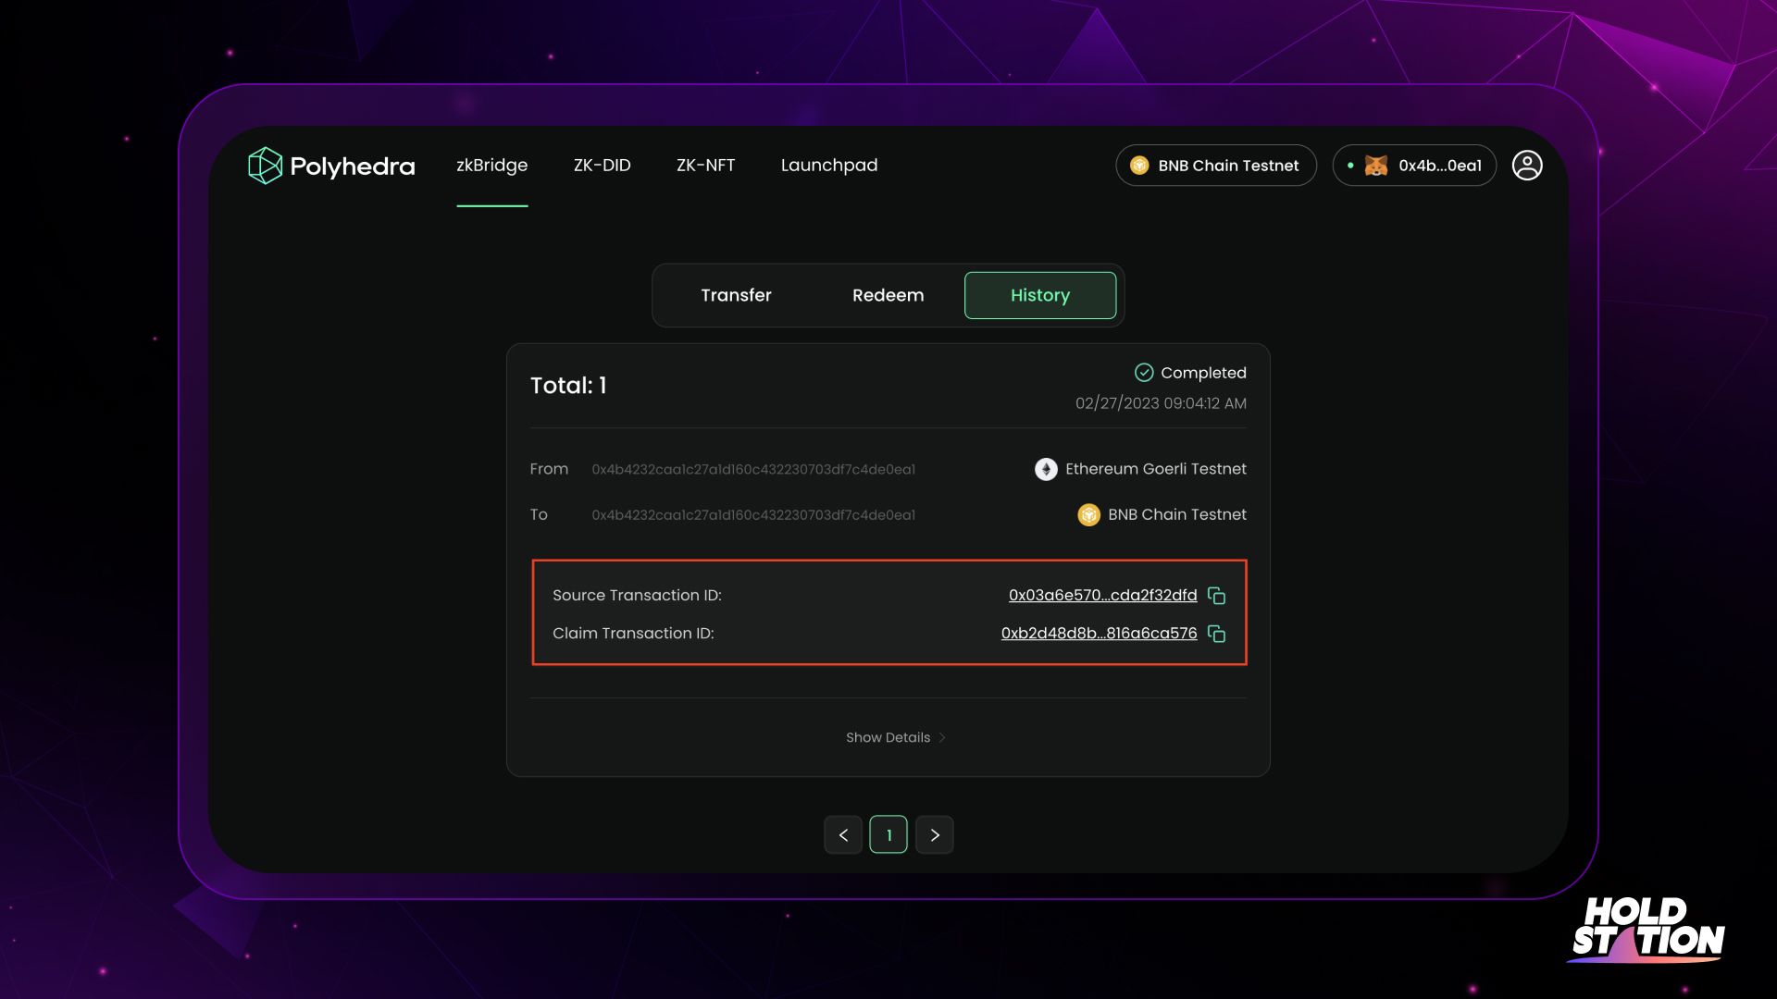Click the Completed status label
The image size is (1777, 999).
(x=1203, y=373)
